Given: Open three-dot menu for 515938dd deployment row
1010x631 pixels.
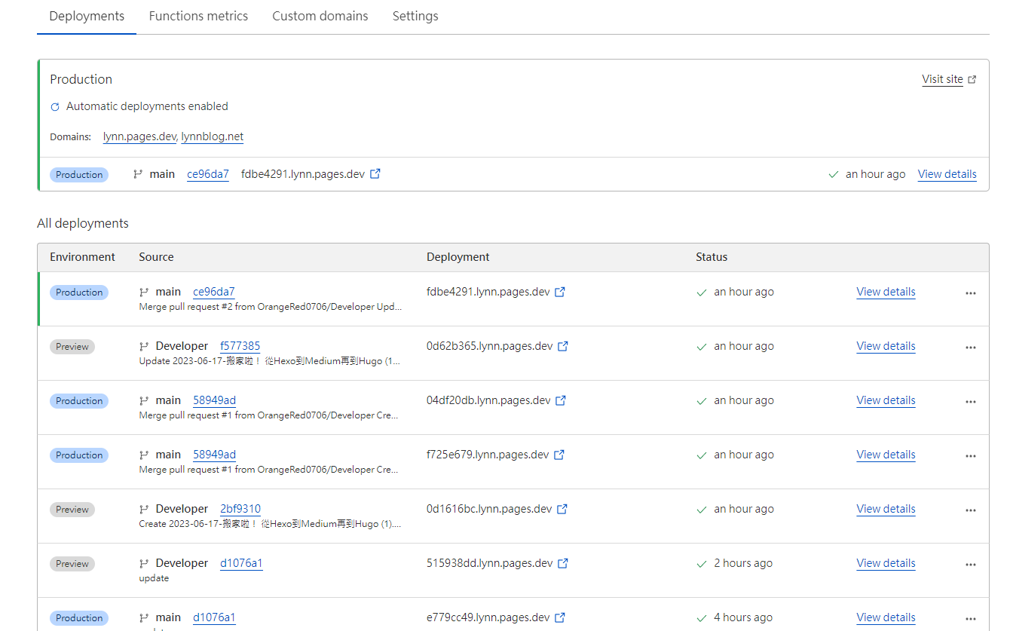Looking at the screenshot, I should [971, 565].
